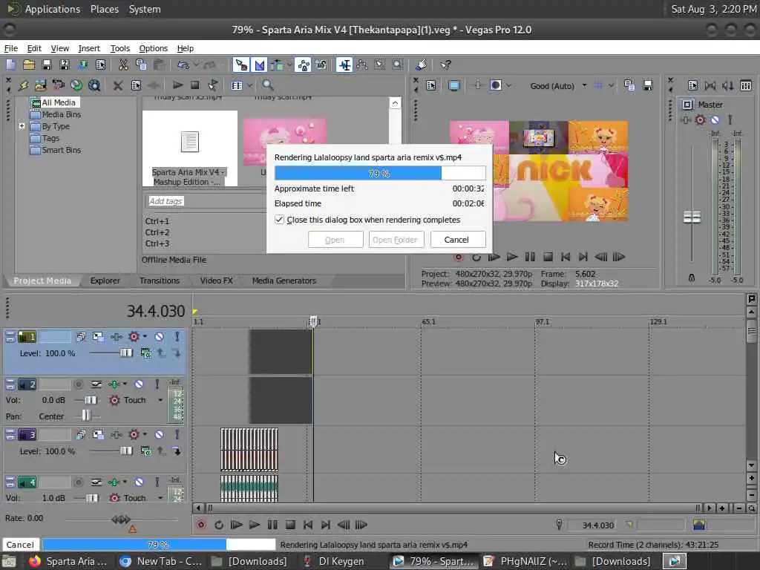
Task: Click the Master bus FX gear icon
Action: tap(700, 119)
